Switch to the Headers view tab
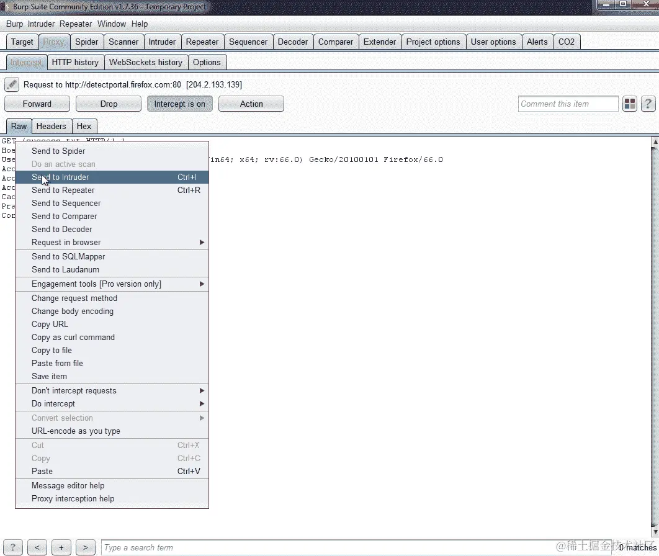This screenshot has height=556, width=659. [x=52, y=126]
